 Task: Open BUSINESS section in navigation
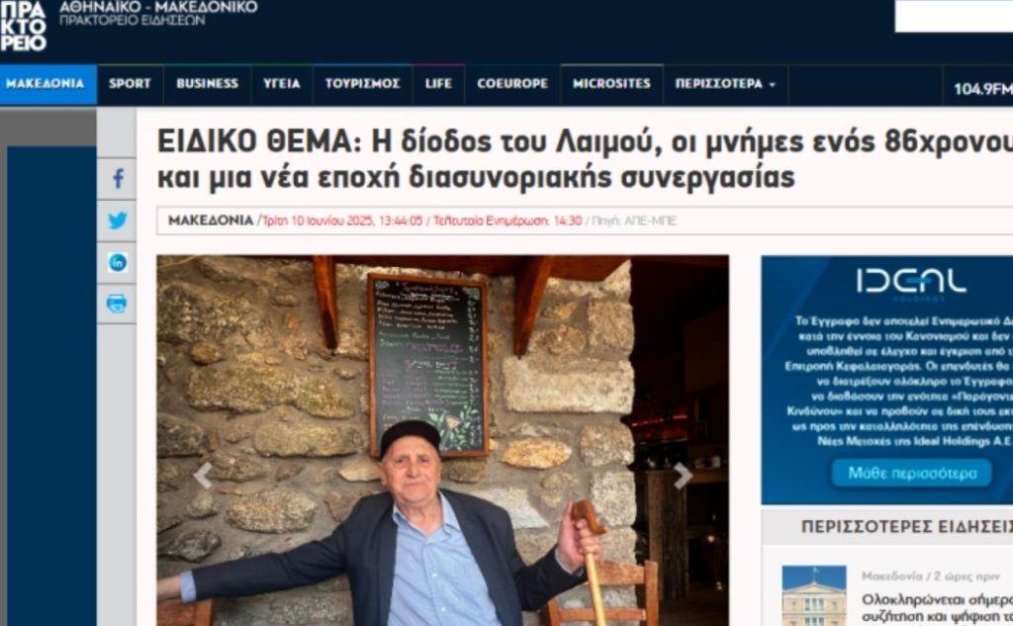pos(208,84)
